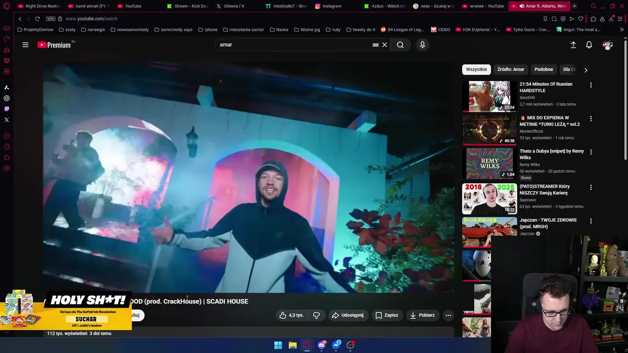Open the Russian HARDSTYLE video thumbnail
The image size is (628, 353).
click(x=489, y=96)
